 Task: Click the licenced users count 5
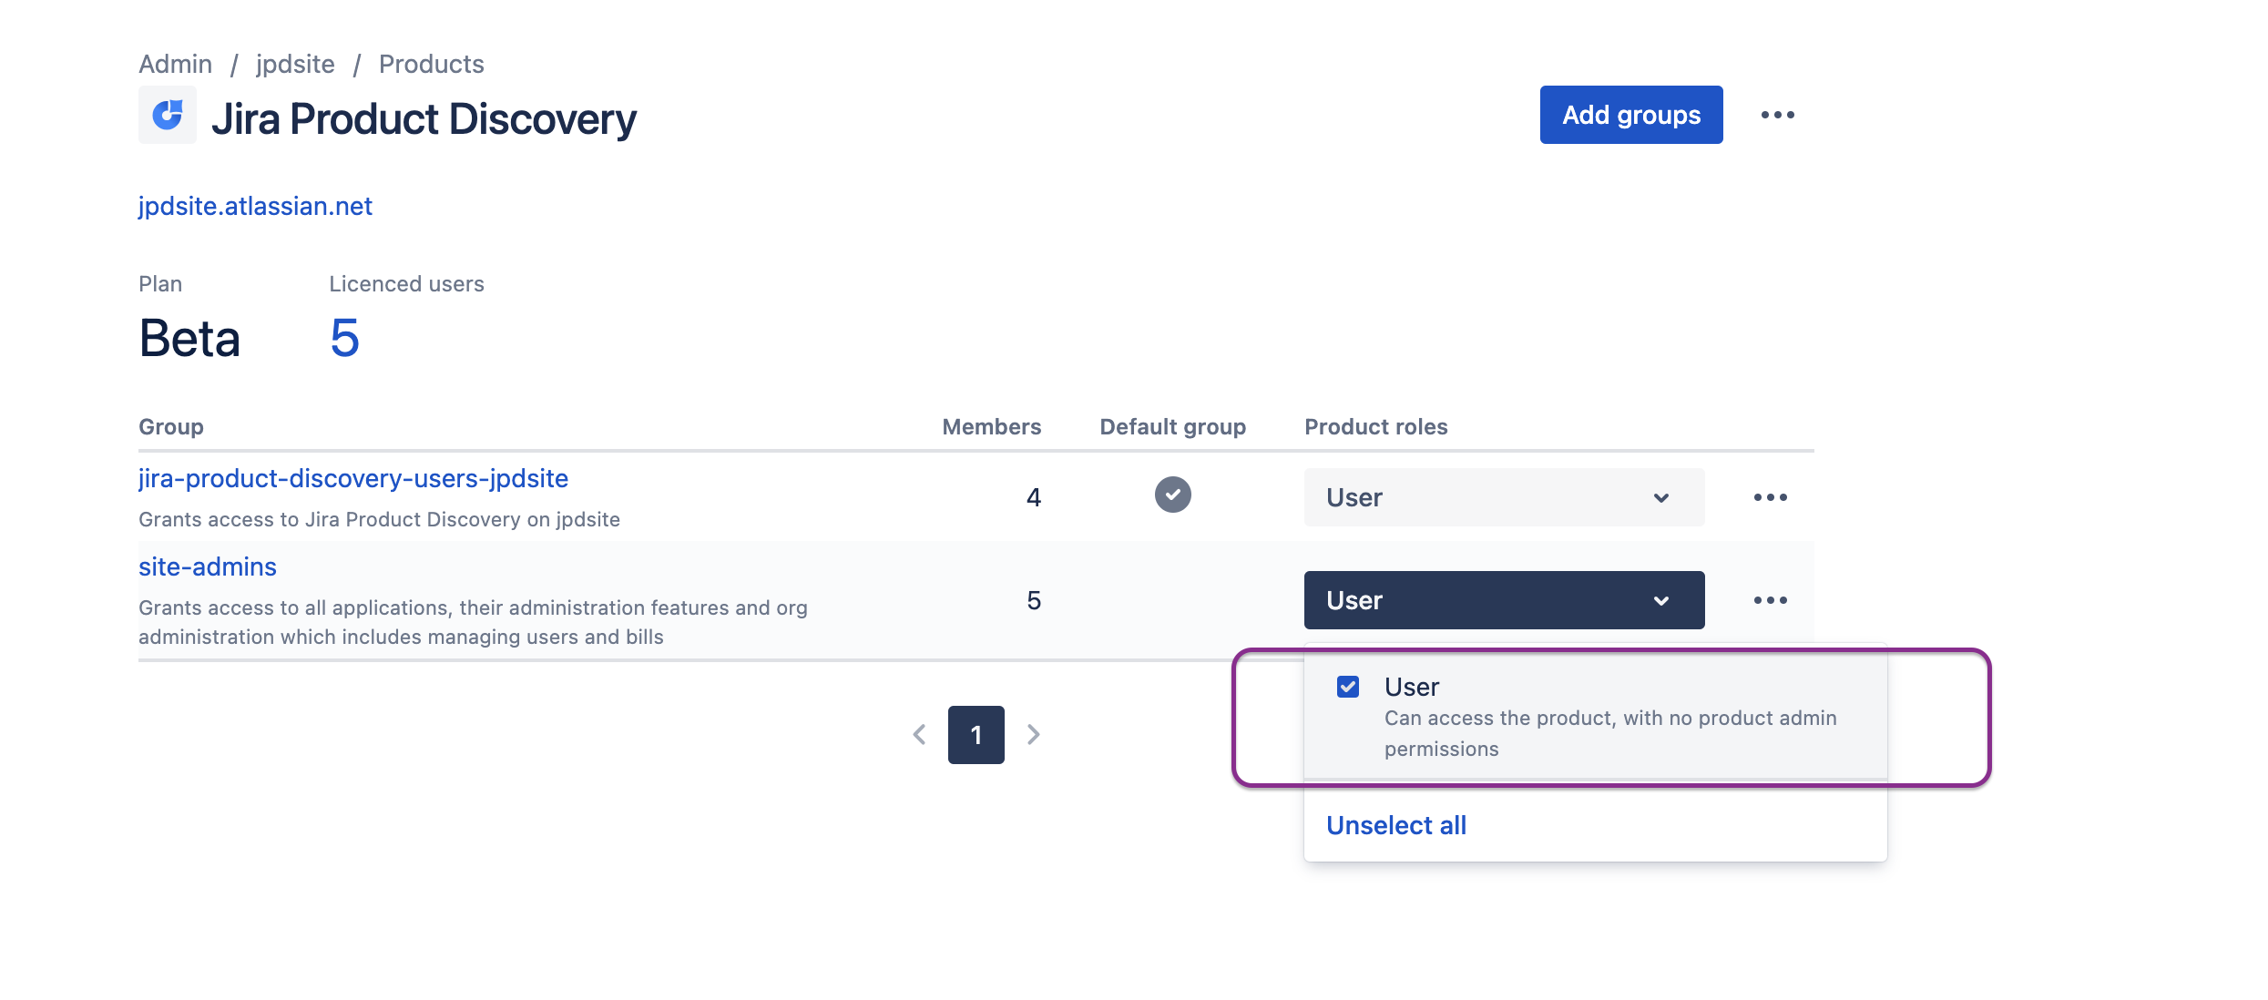point(344,338)
